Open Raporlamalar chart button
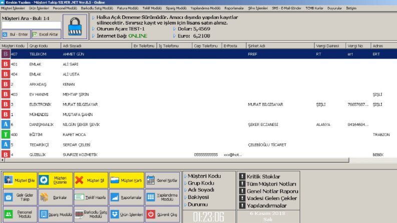 tap(127, 197)
